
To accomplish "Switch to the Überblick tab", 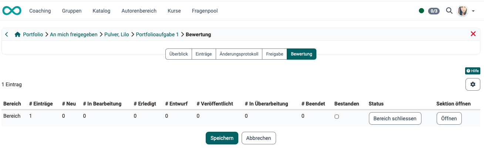I will click(x=178, y=54).
